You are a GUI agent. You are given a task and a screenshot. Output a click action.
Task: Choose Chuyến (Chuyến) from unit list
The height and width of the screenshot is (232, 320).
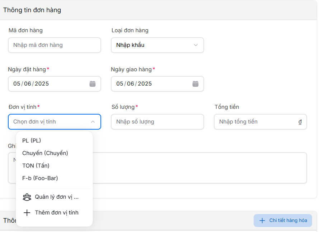point(45,153)
